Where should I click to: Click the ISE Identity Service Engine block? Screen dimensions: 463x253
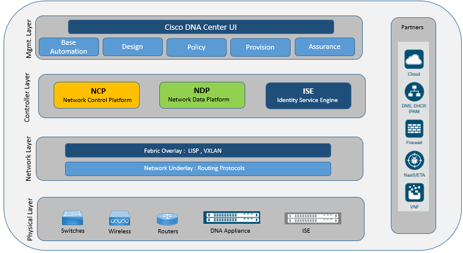pos(308,95)
